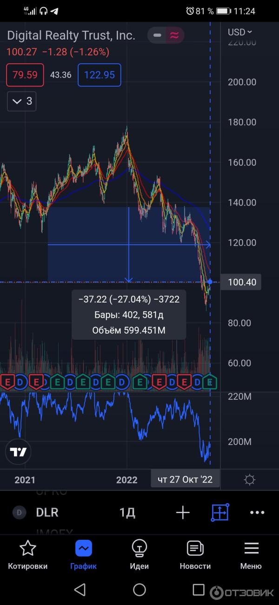The height and width of the screenshot is (605, 279).
Task: Tap the pink wavy-lines side of the pill toggle
Action: coord(175,35)
